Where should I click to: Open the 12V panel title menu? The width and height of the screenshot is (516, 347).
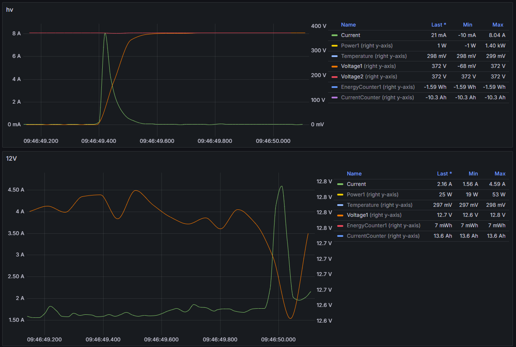11,158
